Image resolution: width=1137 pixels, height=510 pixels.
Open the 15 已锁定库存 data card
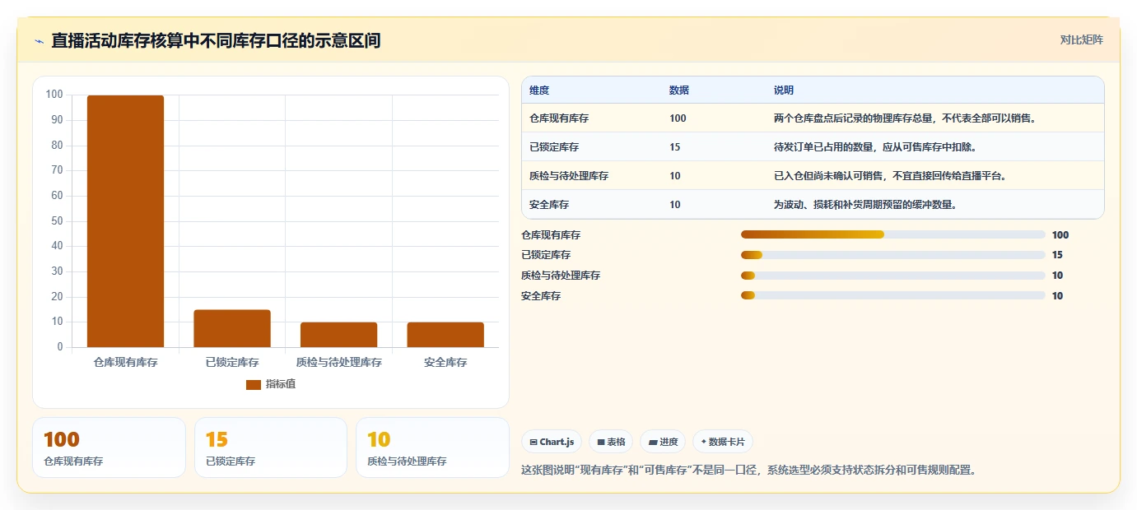tap(271, 447)
